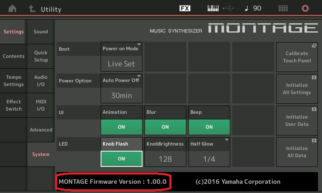
Task: Tap the Home icon
Action: (13, 8)
